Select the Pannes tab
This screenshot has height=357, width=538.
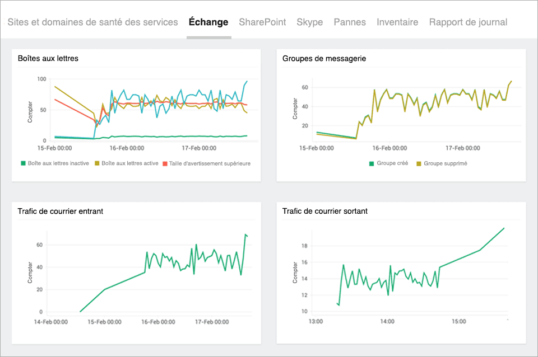(x=350, y=22)
